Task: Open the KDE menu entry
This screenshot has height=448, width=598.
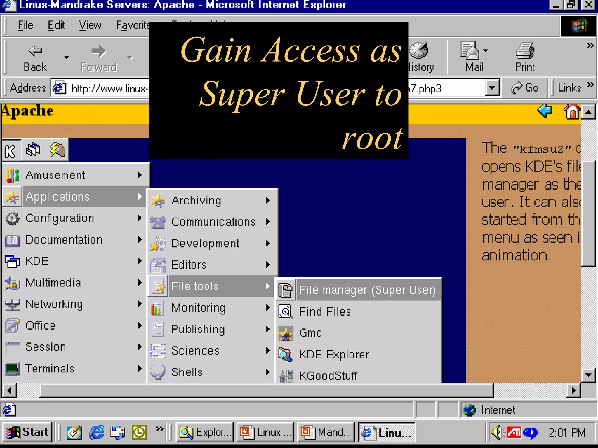Action: pyautogui.click(x=74, y=261)
